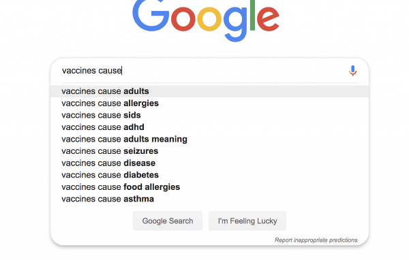
Task: Choose the 'vaccines cause asthma' prediction
Action: (x=209, y=199)
